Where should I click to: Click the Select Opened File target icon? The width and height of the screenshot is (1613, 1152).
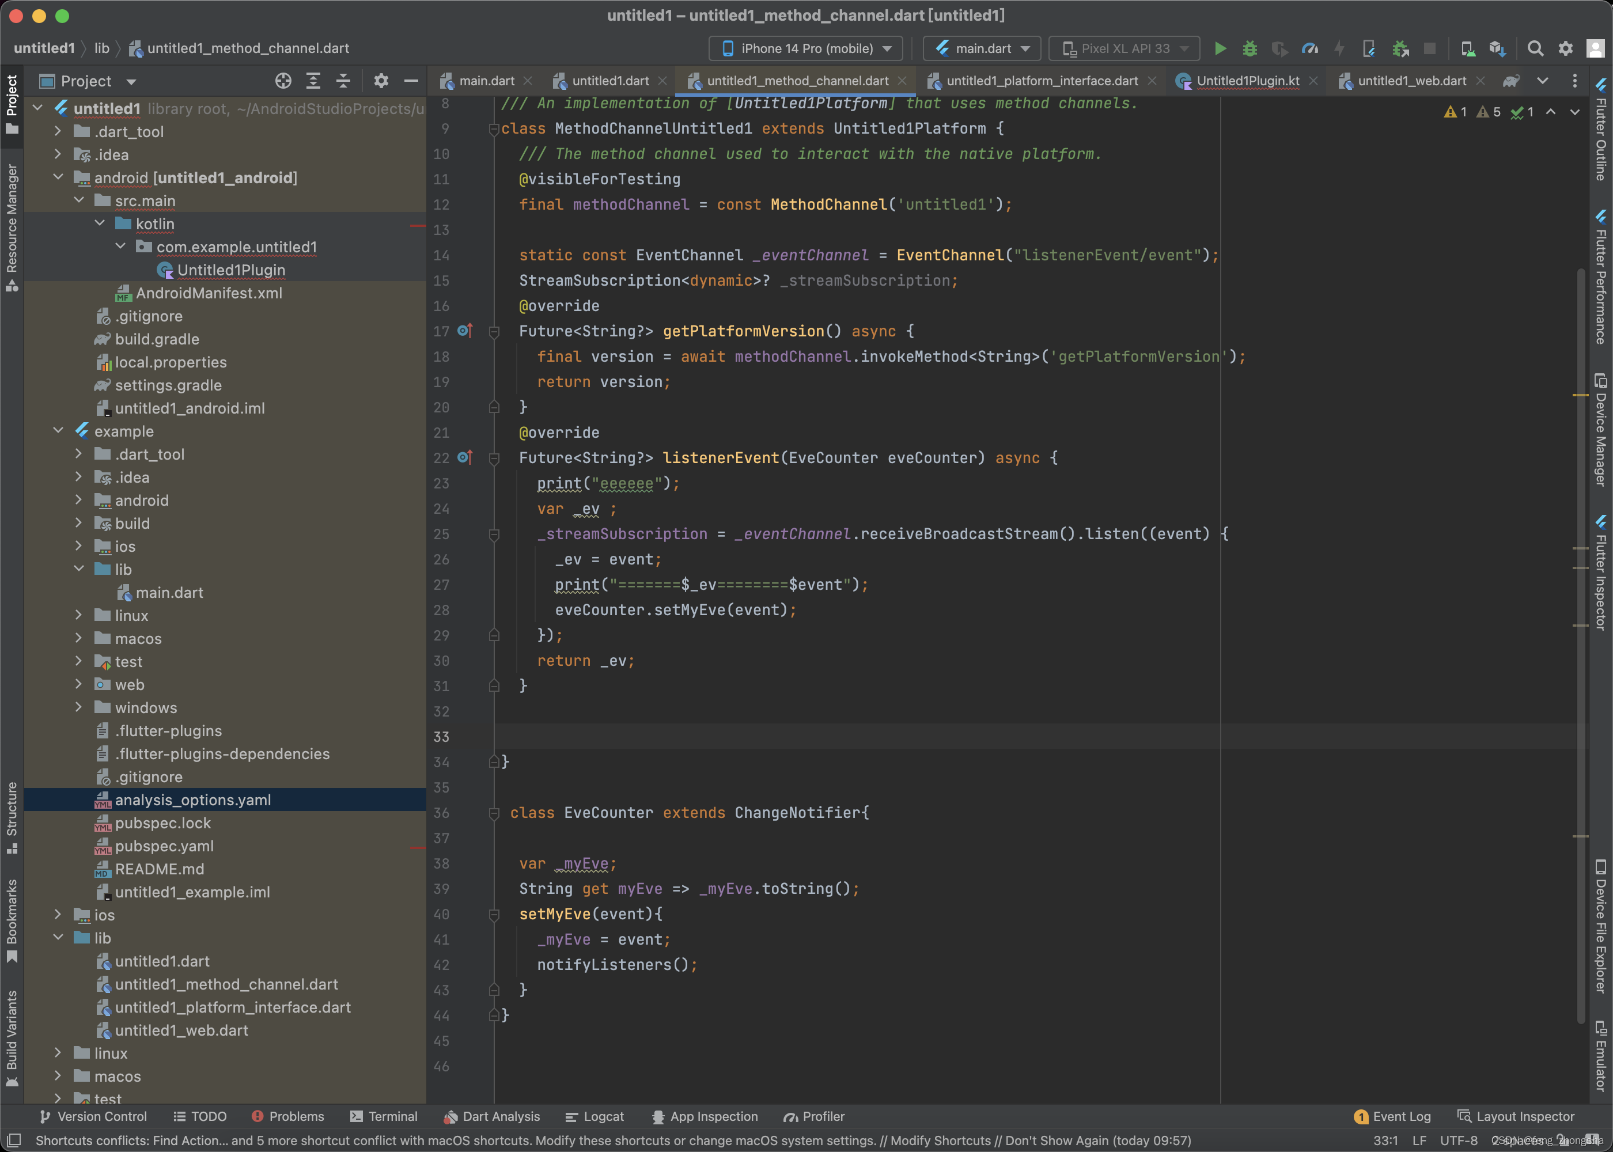[x=283, y=81]
